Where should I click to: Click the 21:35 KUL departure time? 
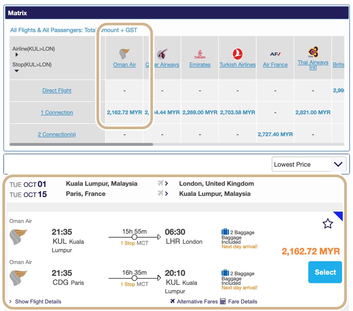pyautogui.click(x=62, y=232)
